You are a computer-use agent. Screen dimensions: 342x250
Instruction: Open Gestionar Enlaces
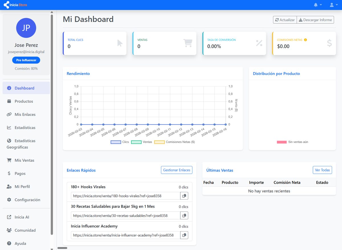click(176, 170)
